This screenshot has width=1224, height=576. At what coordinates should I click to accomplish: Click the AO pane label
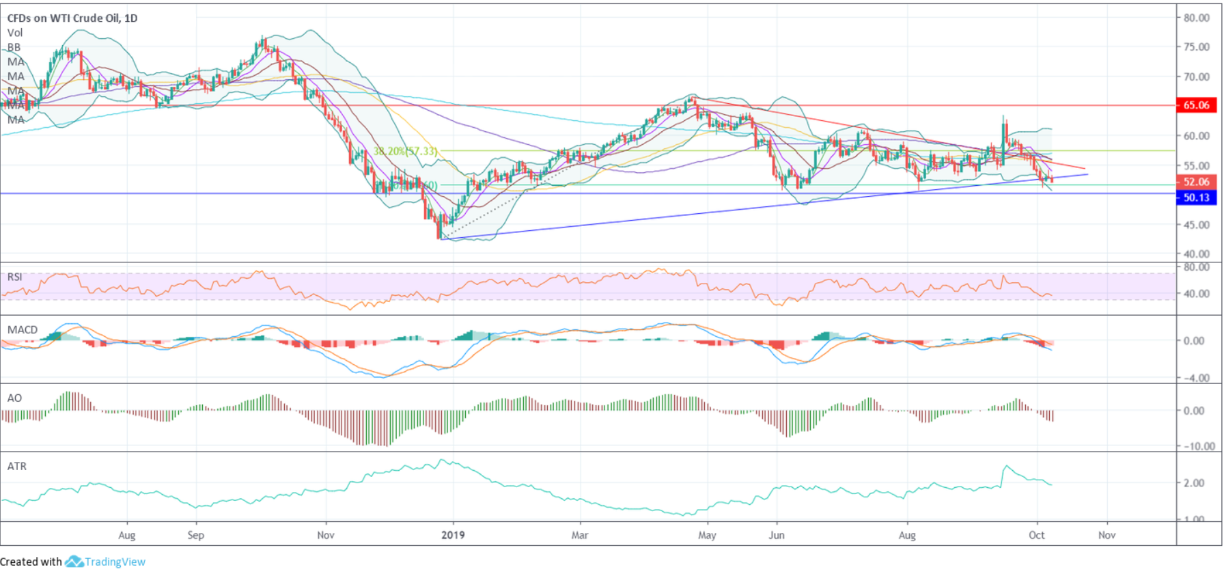tap(14, 398)
